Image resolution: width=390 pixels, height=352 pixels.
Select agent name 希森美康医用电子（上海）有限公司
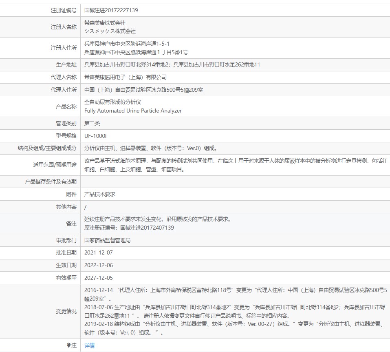126,77
